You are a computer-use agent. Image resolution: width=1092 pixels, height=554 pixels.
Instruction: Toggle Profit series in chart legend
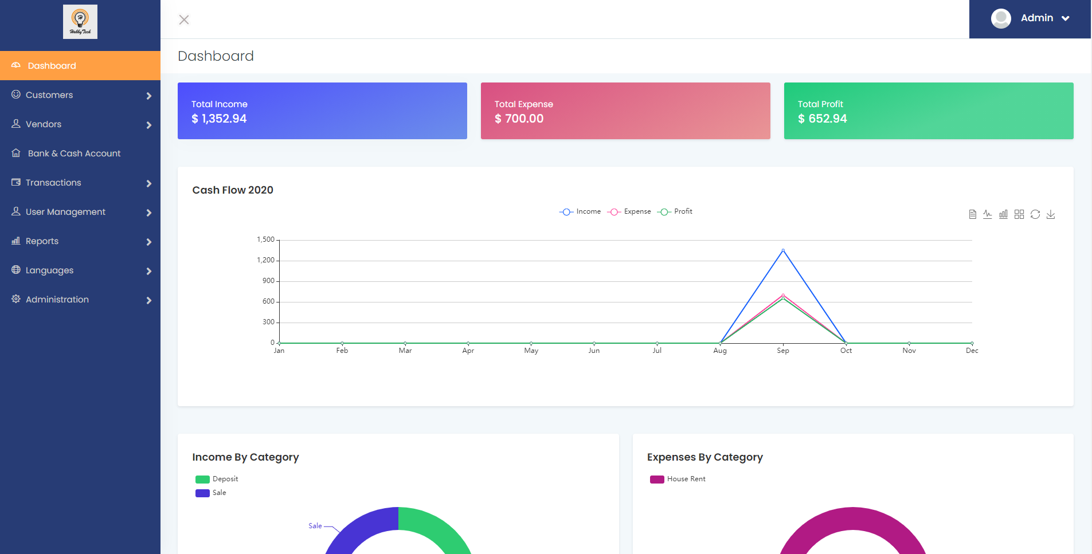click(x=675, y=211)
